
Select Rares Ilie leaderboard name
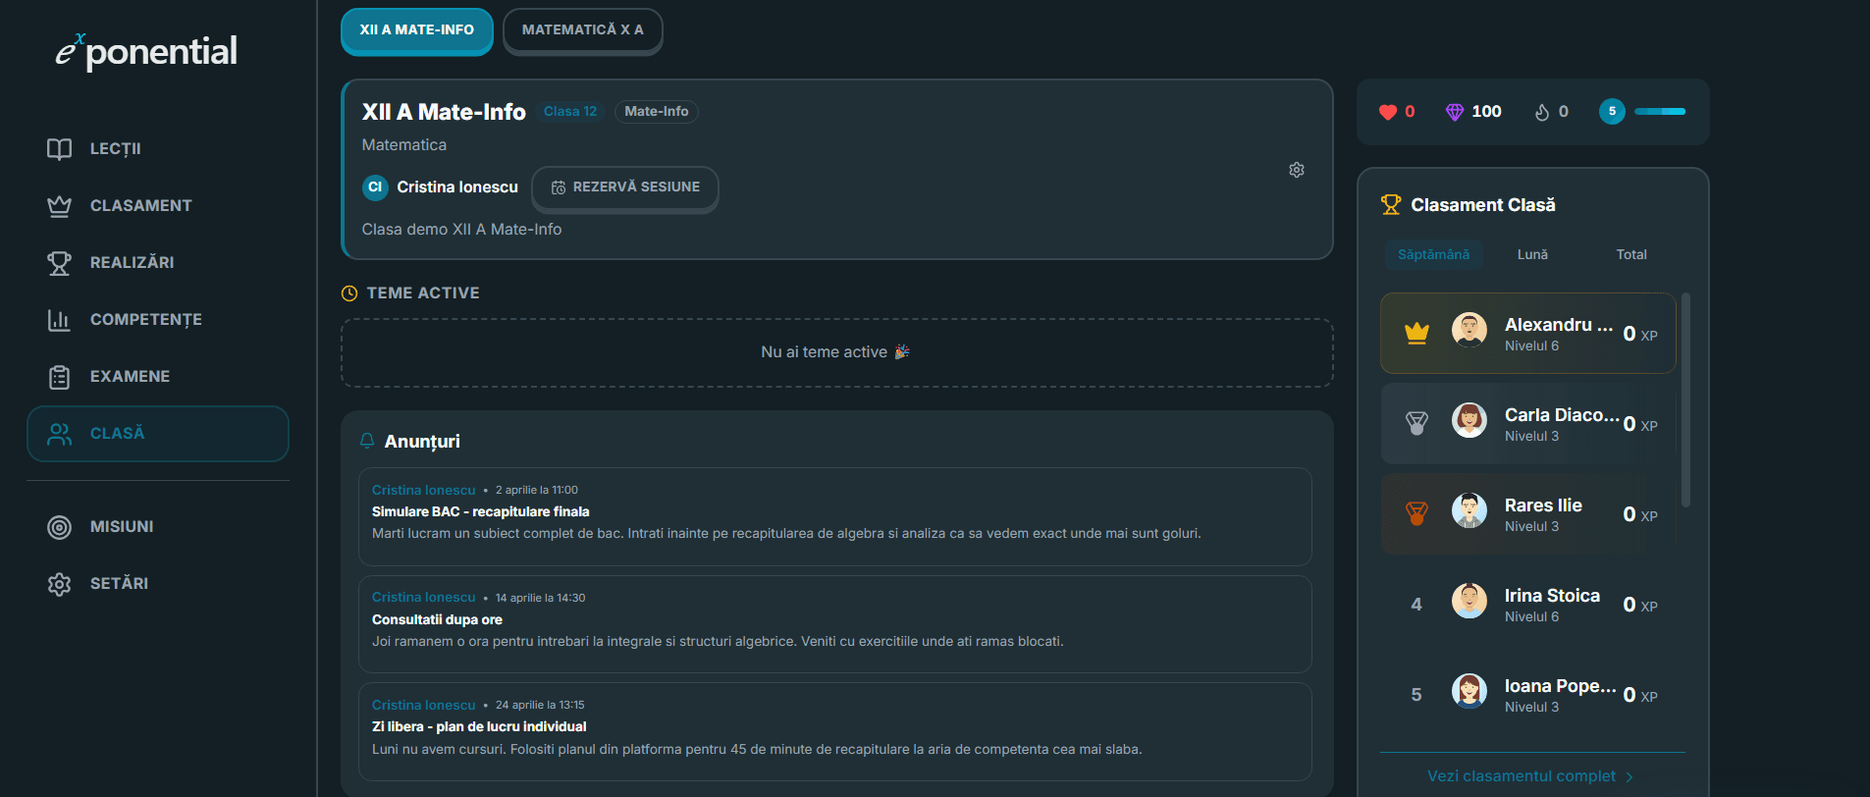pyautogui.click(x=1543, y=505)
